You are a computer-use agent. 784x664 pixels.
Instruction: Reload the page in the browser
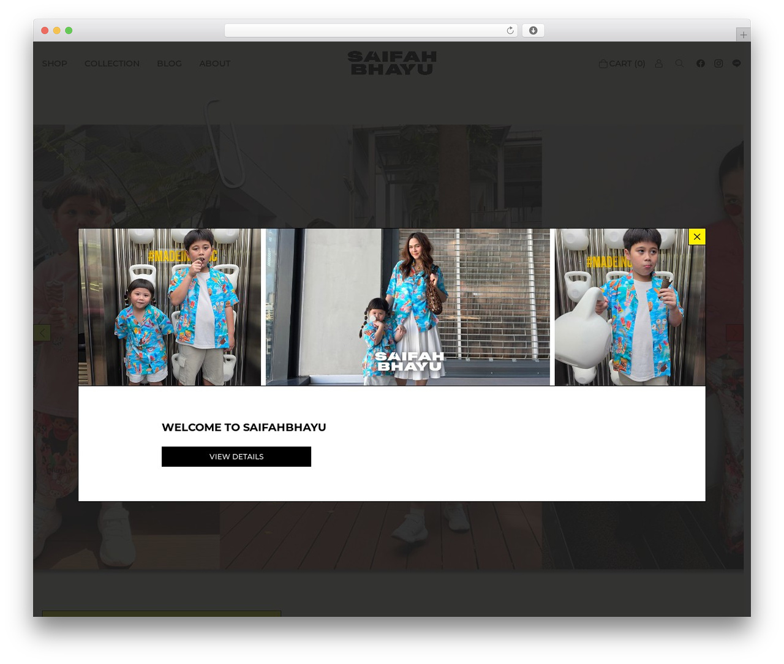[x=510, y=31]
